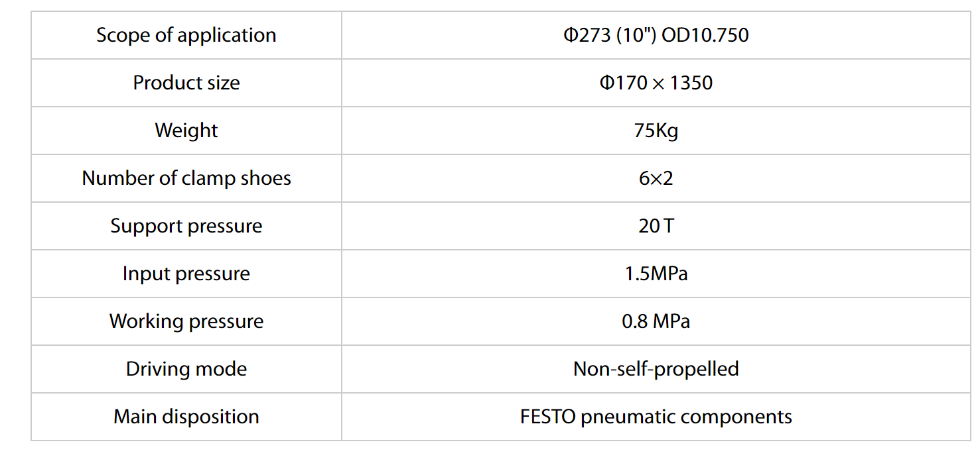Click the 'Working pressure' label
This screenshot has height=475, width=980.
186,321
